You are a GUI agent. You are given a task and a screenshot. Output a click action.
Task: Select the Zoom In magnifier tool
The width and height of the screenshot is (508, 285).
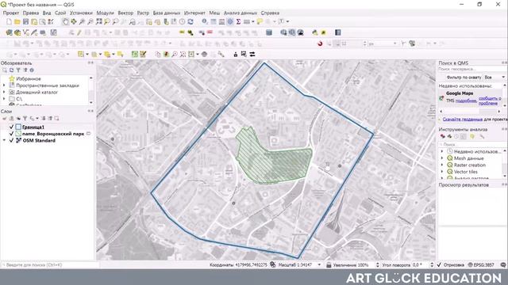point(82,21)
